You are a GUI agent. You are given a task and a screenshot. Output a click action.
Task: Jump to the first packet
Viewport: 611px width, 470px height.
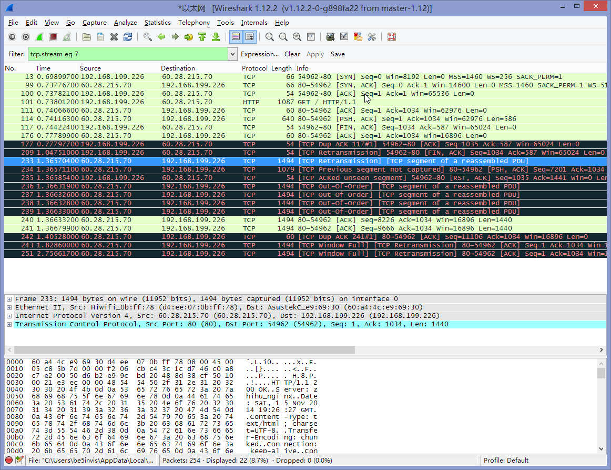[202, 37]
